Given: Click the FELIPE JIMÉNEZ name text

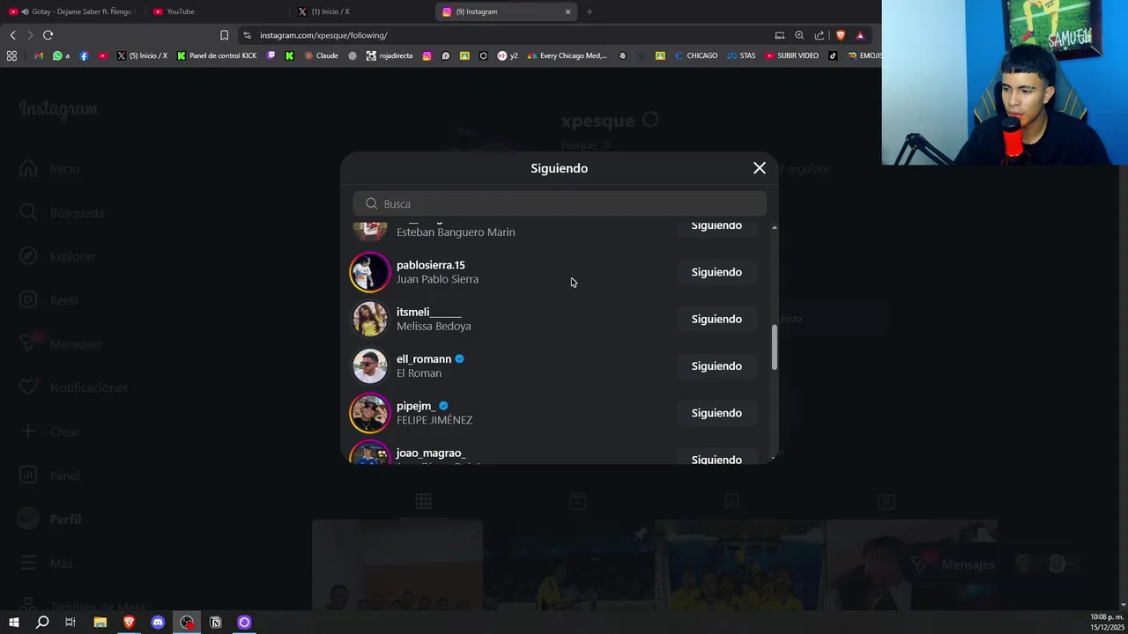Looking at the screenshot, I should (x=434, y=420).
